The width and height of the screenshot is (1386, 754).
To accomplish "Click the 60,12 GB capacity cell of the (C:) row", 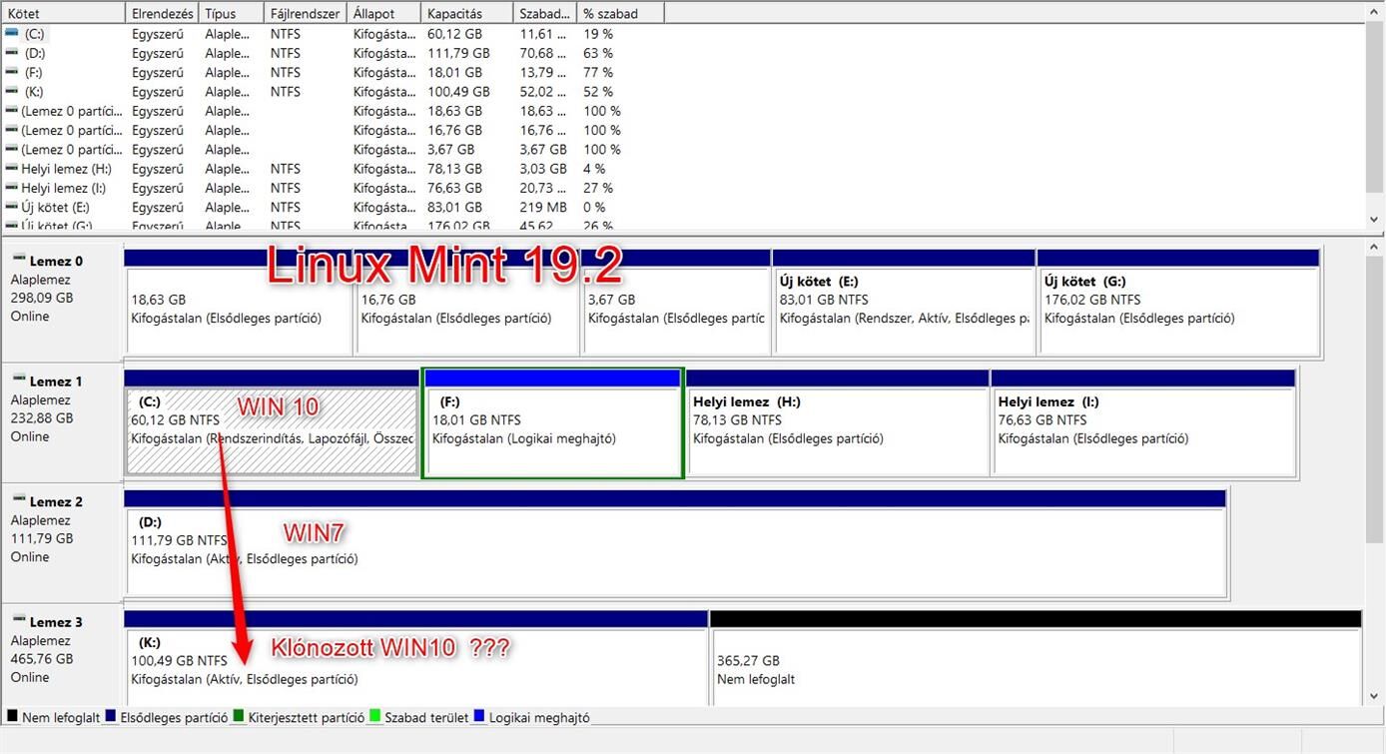I will point(454,34).
